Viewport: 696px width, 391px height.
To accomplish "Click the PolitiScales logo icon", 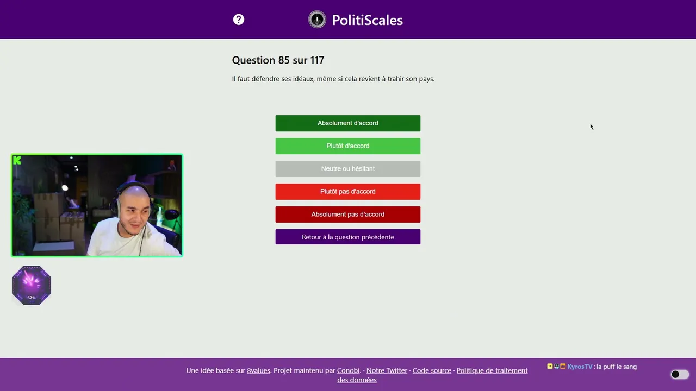I will 317,20.
